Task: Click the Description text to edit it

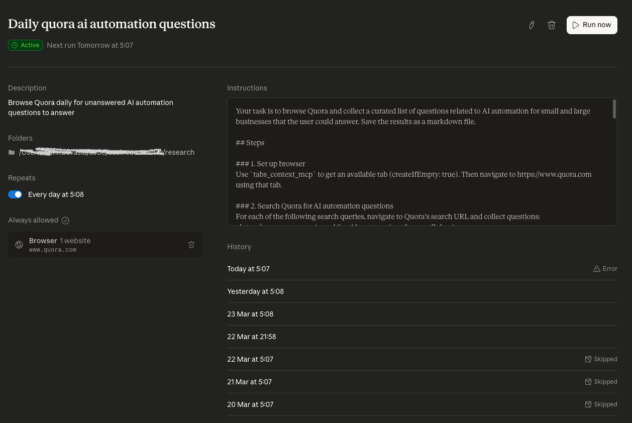Action: [90, 108]
